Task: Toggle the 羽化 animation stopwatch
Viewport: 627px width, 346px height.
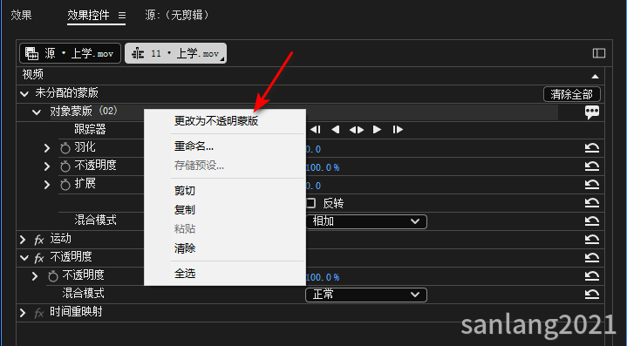Action: (x=65, y=148)
